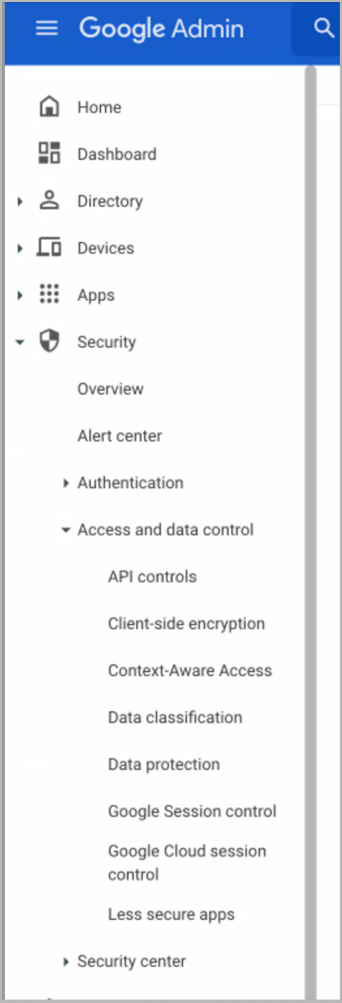Expand the Apps section arrow
This screenshot has height=1003, width=342.
(20, 295)
